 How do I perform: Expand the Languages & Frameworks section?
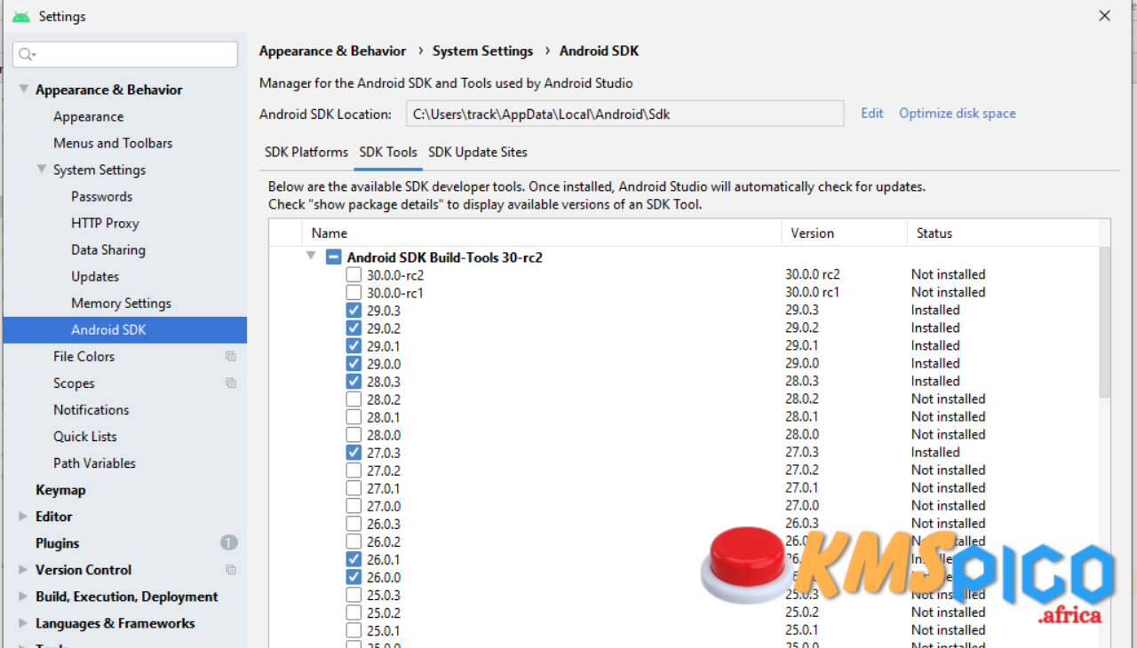pos(23,623)
